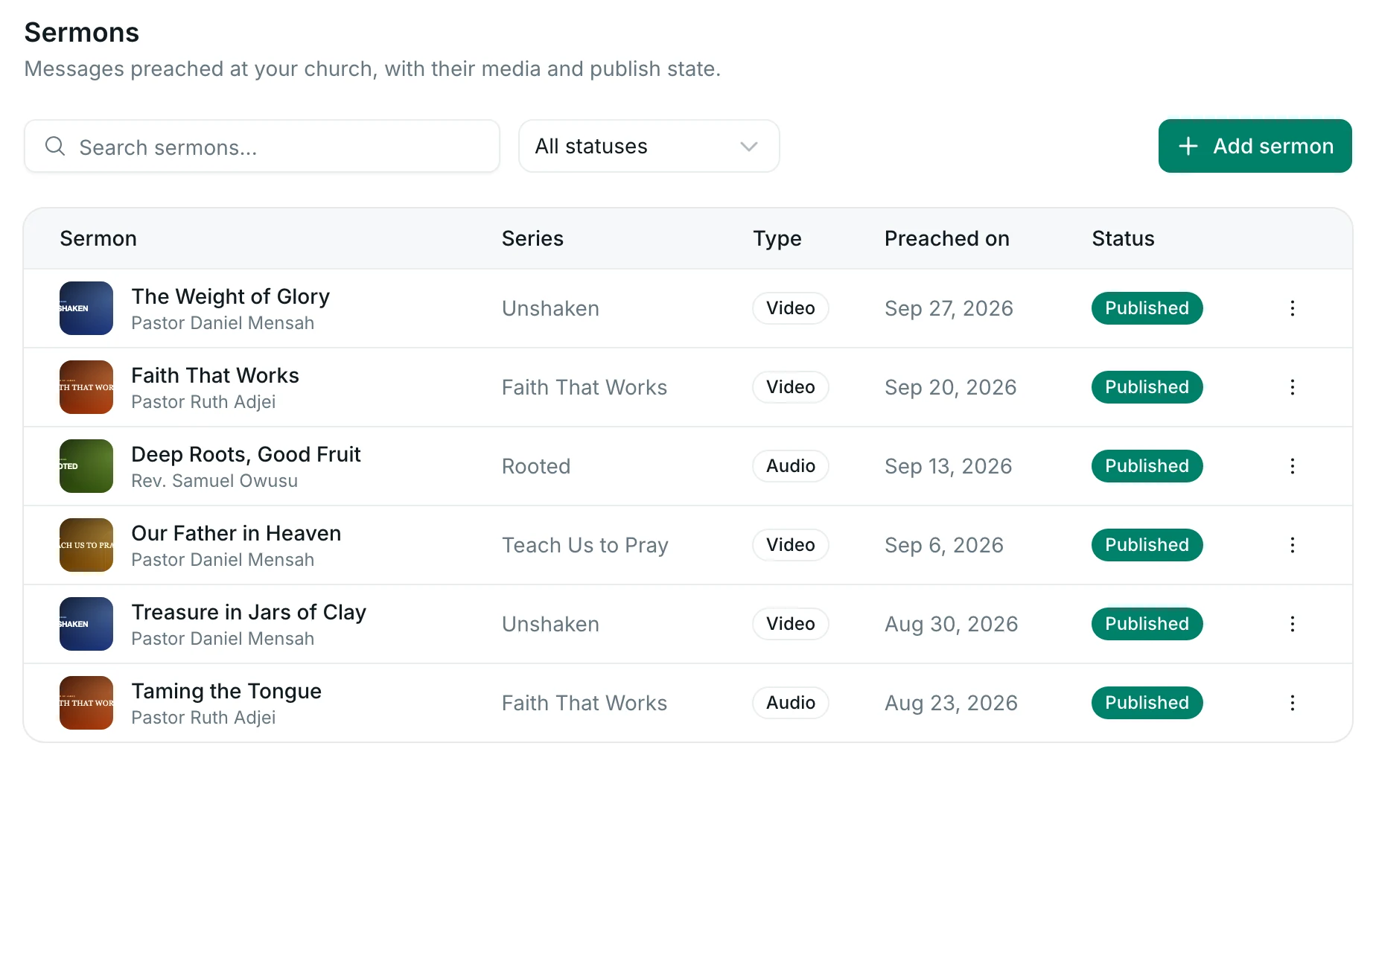
Task: Click Pastor Ruth Adjei under Taming the Tongue
Action: click(x=203, y=718)
